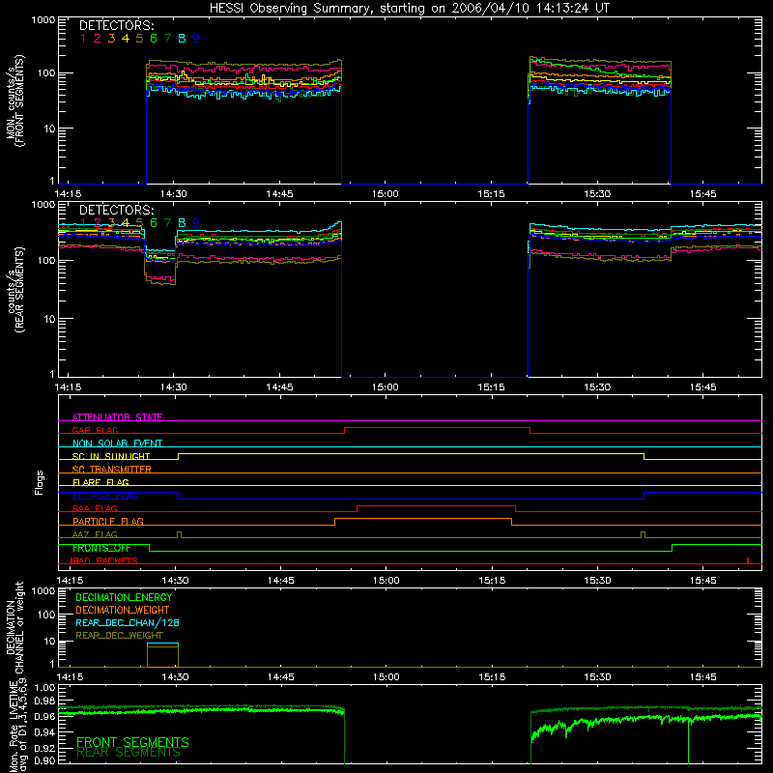Click the 15:15 time label under the decimation plot
773x773 pixels.
tap(492, 677)
